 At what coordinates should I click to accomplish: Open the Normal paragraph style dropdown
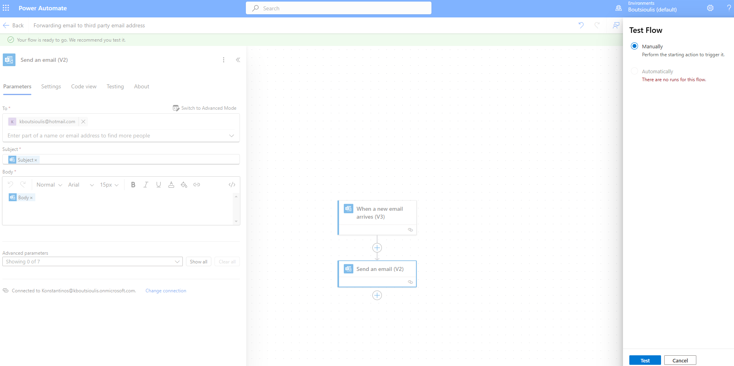pyautogui.click(x=49, y=185)
